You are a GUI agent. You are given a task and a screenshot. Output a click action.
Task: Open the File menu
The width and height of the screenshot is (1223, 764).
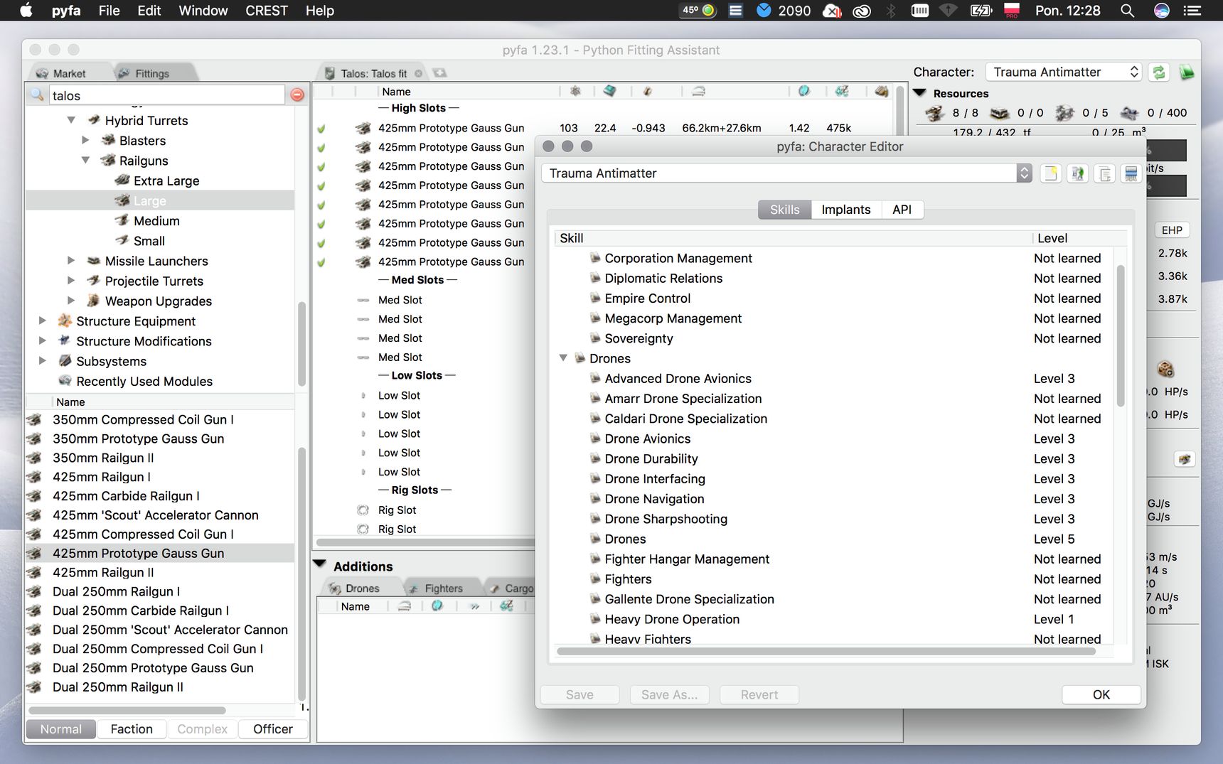coord(109,11)
